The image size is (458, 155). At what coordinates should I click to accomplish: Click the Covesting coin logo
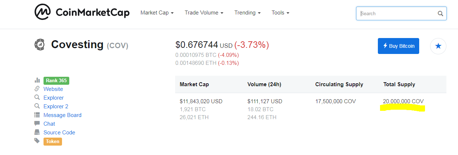click(x=39, y=45)
